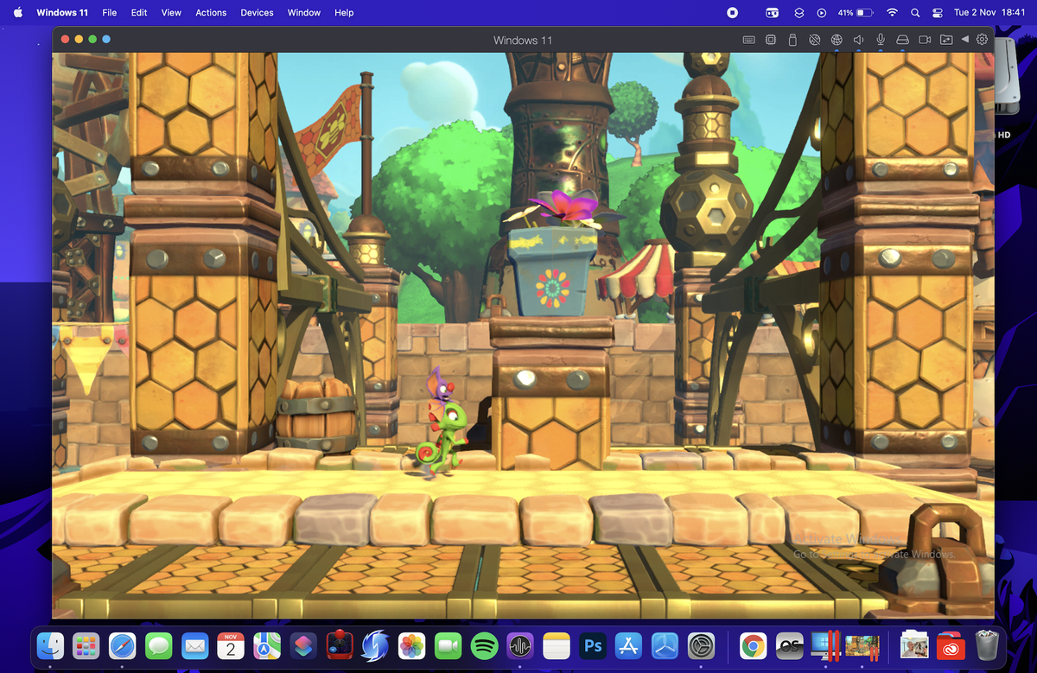Click the screen recording stop icon in menu bar

pos(731,12)
